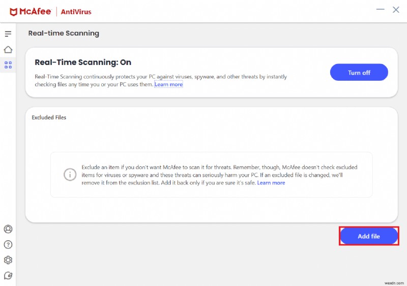Click the info icon in the exclusion notice
Screen dimensions: 407x286
(70, 174)
